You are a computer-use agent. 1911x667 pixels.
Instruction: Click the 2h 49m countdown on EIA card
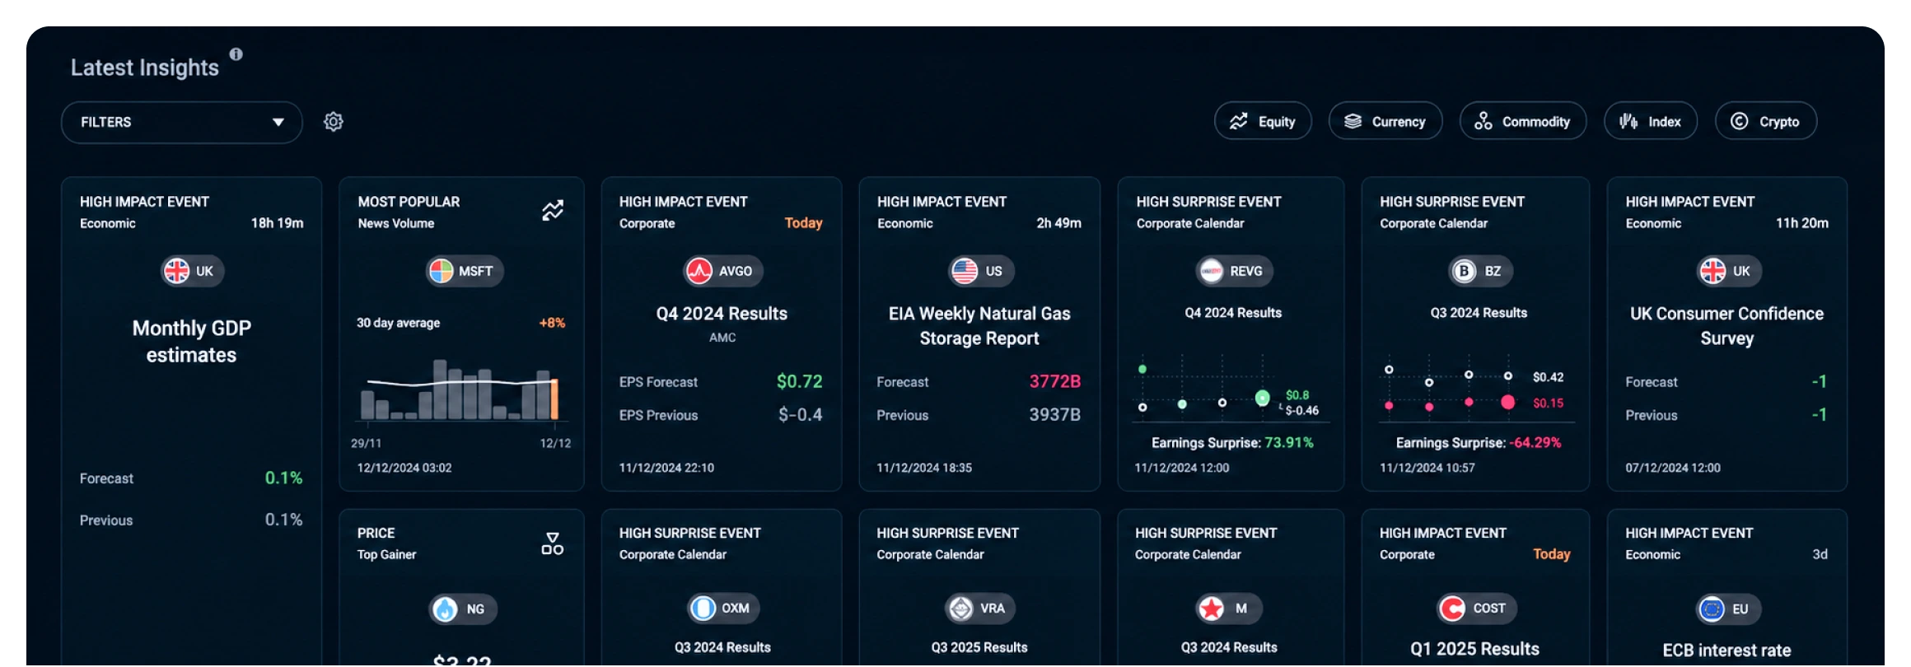(x=1058, y=223)
